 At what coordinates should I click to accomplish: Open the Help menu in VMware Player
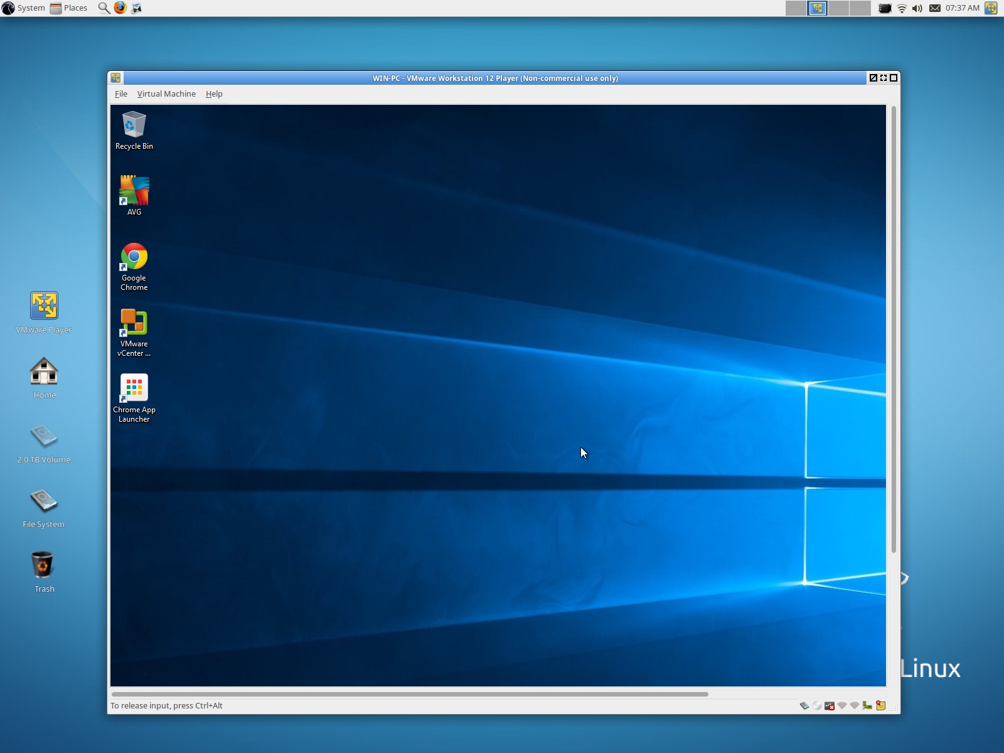(x=214, y=93)
